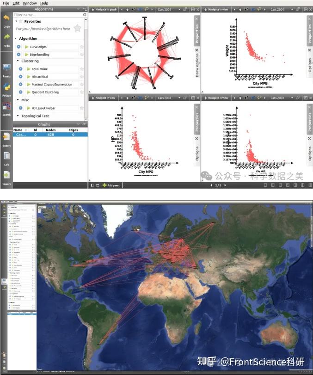Open the Panels icon in the sidebar

(6, 68)
